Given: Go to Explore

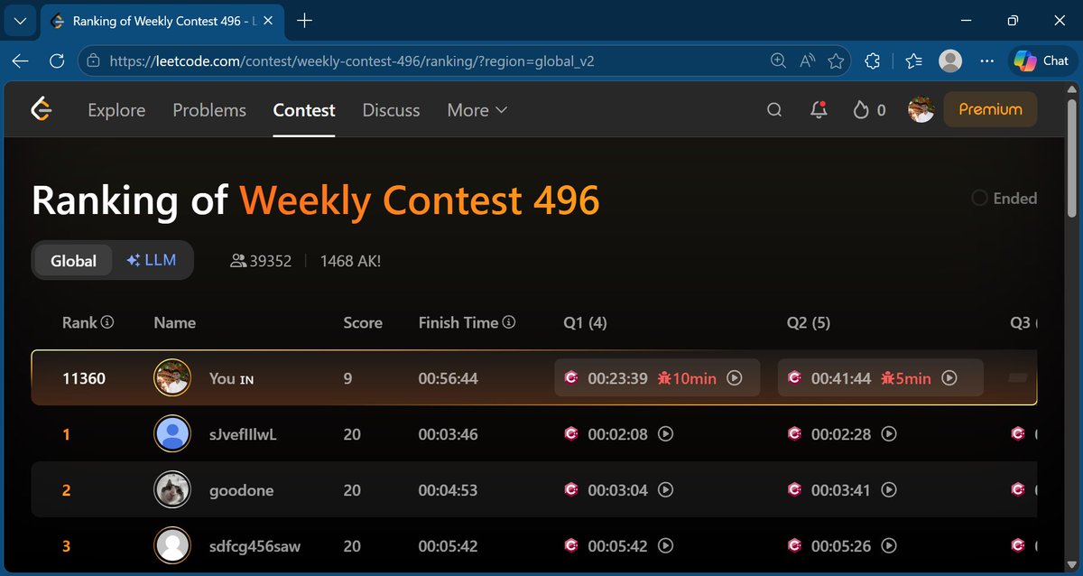Looking at the screenshot, I should pos(116,110).
